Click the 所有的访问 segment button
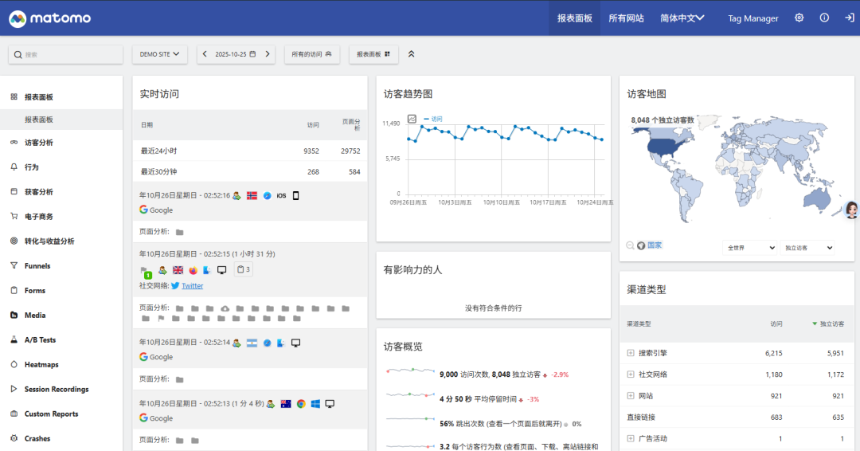Image resolution: width=860 pixels, height=451 pixels. click(311, 54)
